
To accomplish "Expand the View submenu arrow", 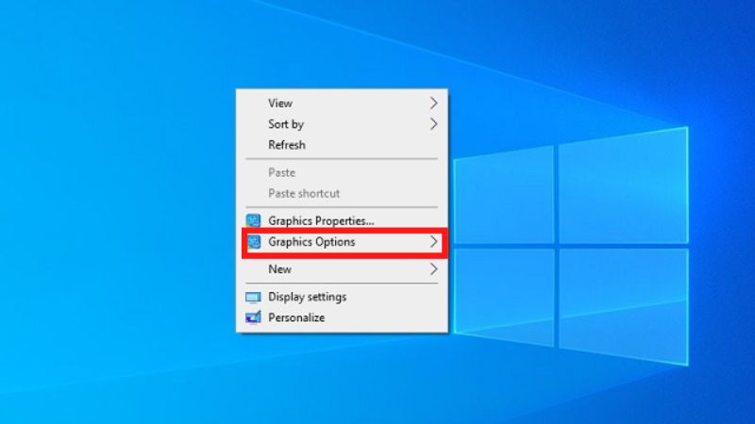I will point(433,104).
